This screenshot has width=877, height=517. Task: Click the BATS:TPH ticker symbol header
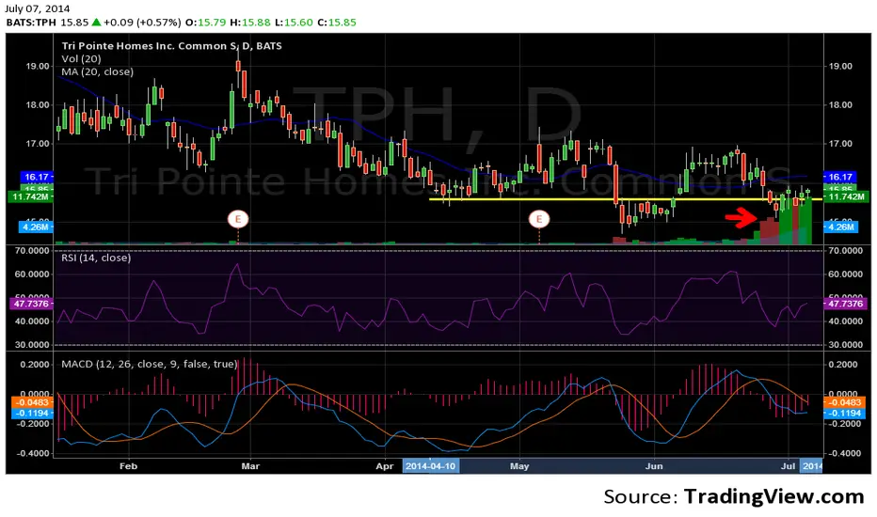(31, 23)
